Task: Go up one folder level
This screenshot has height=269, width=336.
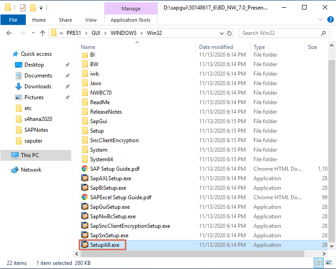Action: [x=43, y=33]
